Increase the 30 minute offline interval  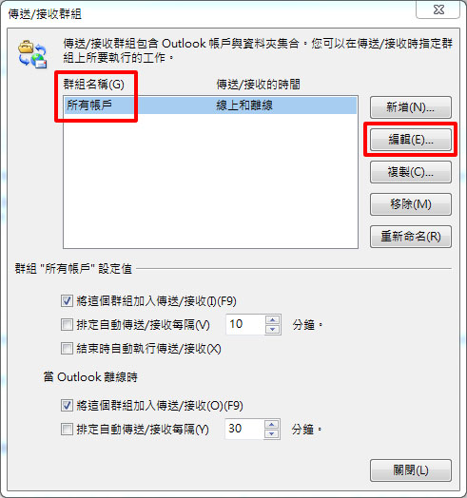[x=271, y=424]
